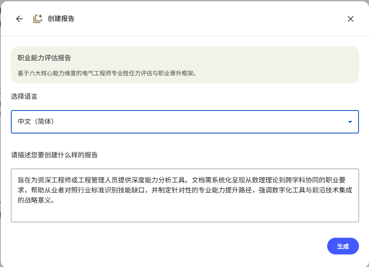The width and height of the screenshot is (369, 267).
Task: Click the card description about 六大核心能力维度
Action: pyautogui.click(x=107, y=73)
